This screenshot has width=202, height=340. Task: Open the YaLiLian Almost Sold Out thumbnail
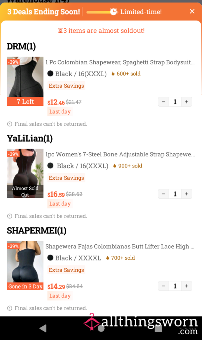25,173
